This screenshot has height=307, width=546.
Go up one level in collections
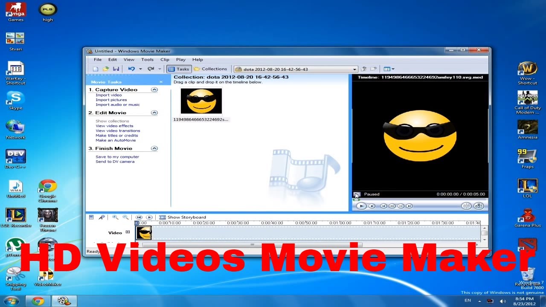(364, 69)
